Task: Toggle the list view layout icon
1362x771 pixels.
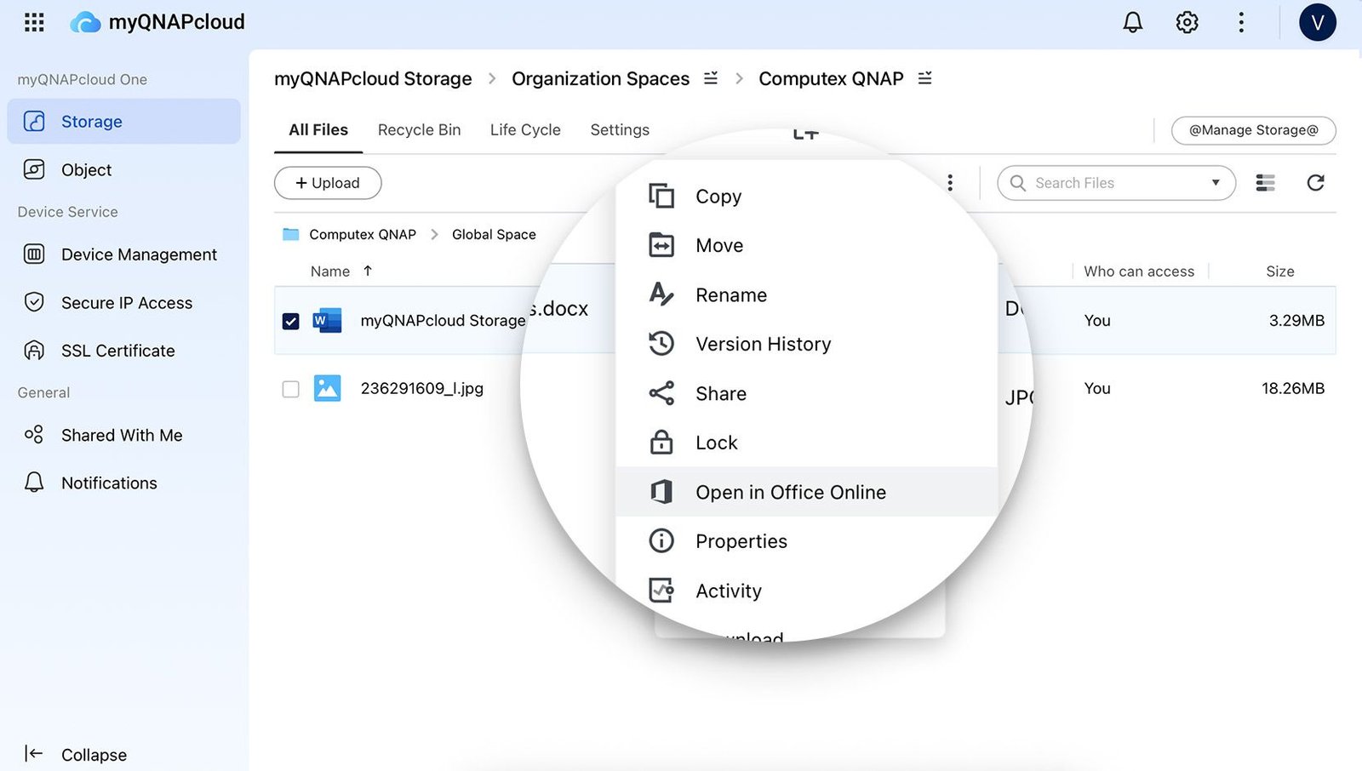Action: 1266,183
